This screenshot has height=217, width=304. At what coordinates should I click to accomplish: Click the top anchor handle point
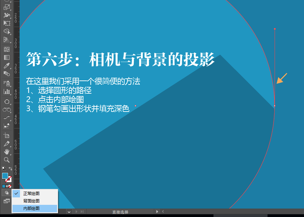click(x=275, y=29)
